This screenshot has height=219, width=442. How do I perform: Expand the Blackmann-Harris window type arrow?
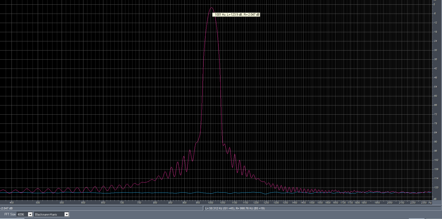pyautogui.click(x=67, y=215)
